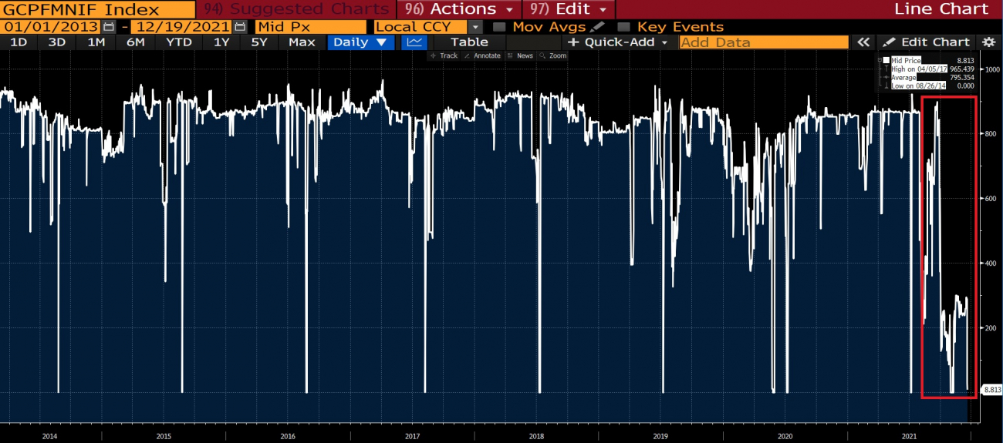Viewport: 1003px width, 443px height.
Task: Select the YTD time range
Action: [179, 42]
